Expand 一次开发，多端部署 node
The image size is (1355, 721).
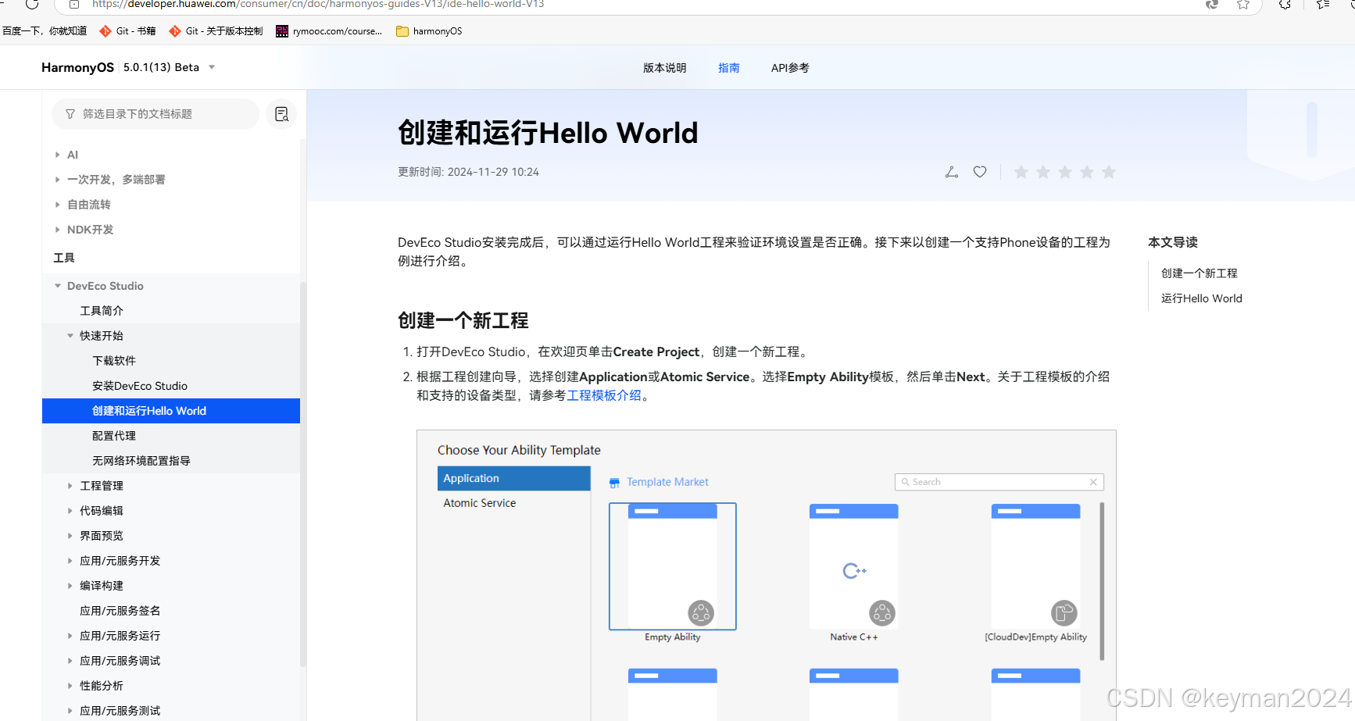pos(57,180)
